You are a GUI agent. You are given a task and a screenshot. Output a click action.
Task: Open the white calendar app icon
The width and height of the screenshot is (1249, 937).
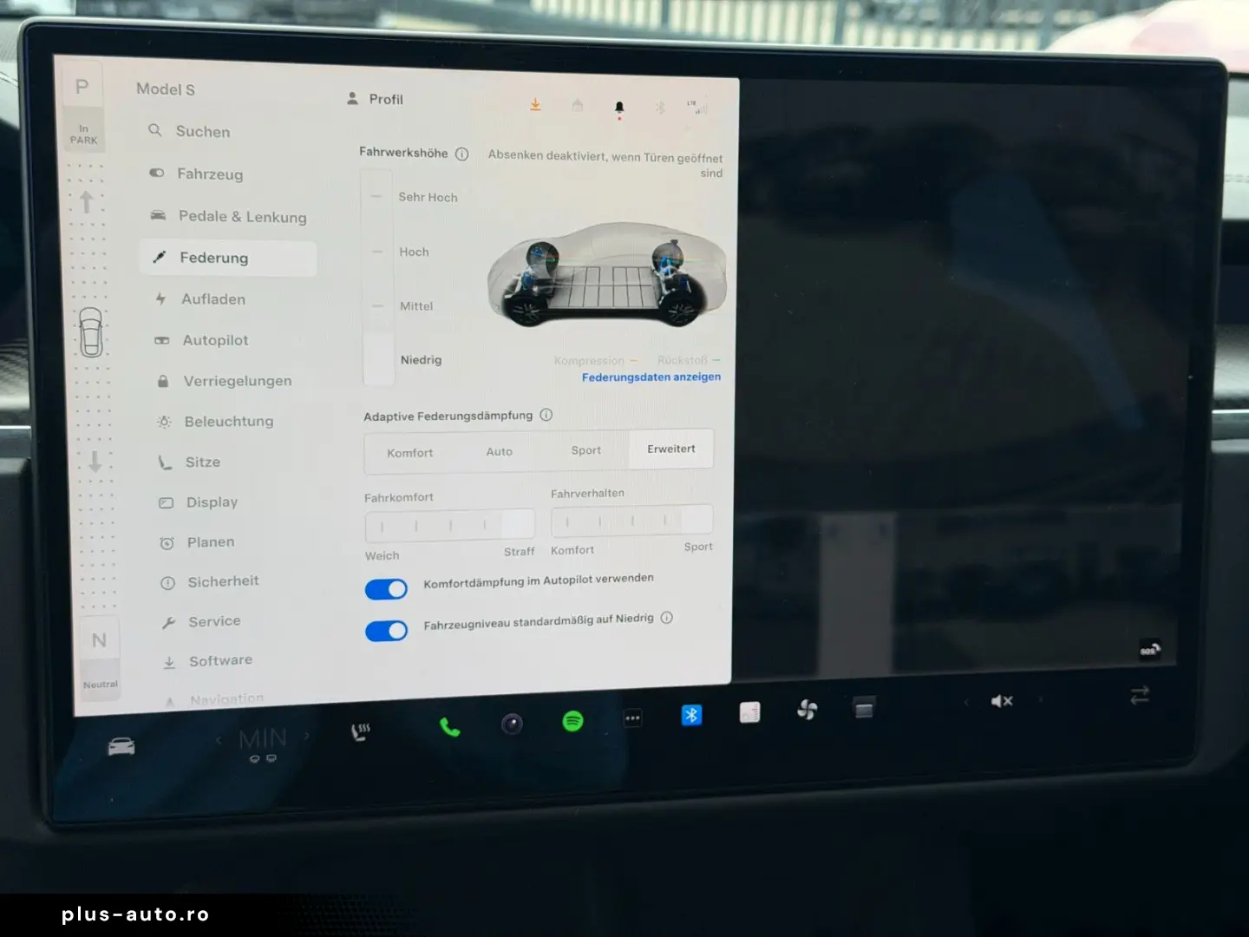pyautogui.click(x=750, y=713)
